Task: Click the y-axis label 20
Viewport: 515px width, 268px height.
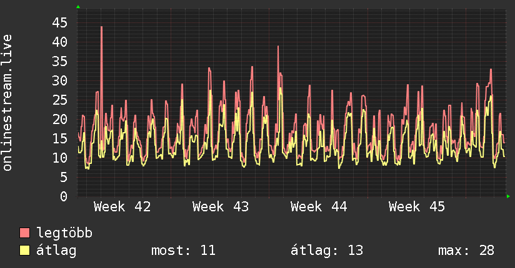Action: point(59,119)
